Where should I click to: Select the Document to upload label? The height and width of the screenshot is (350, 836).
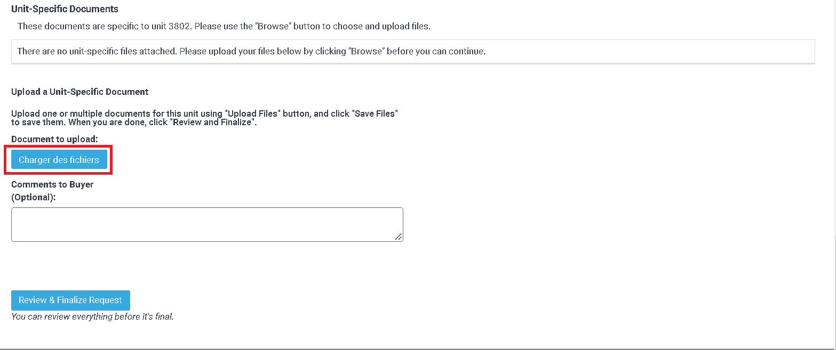pyautogui.click(x=55, y=139)
